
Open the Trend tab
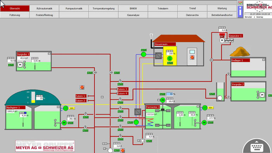[x=192, y=8]
